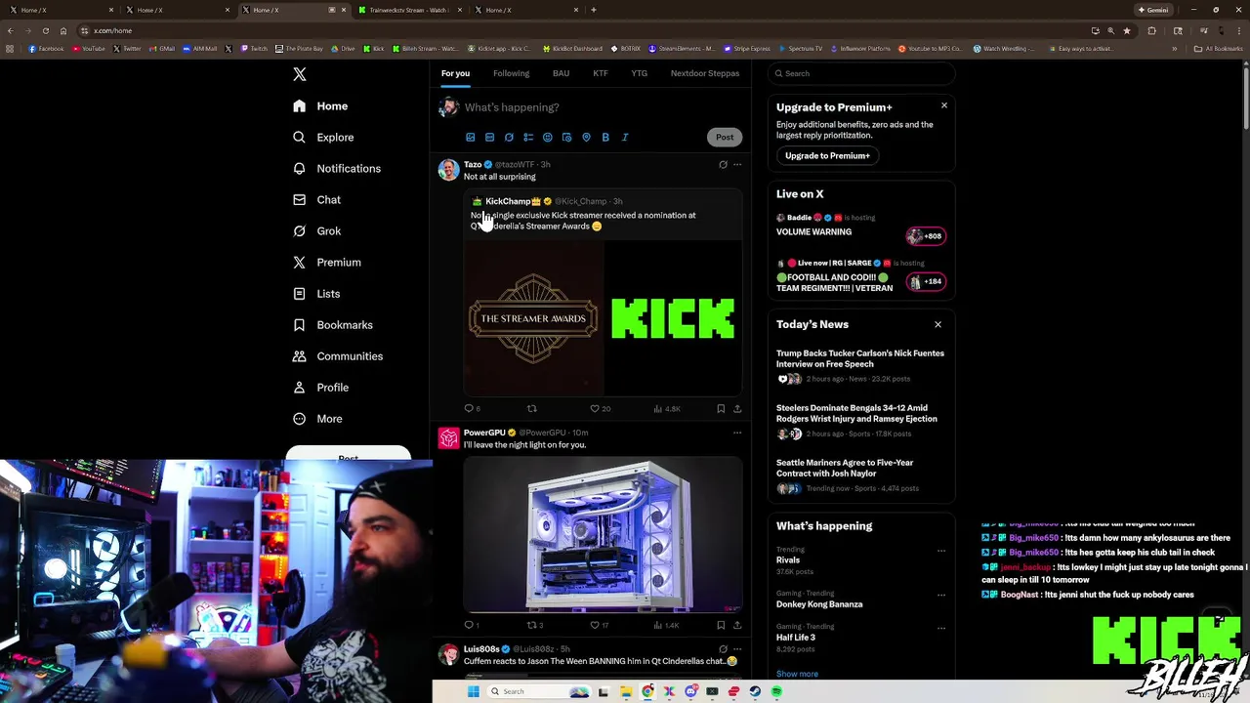
Task: Open Discord from the taskbar
Action: pos(690,691)
